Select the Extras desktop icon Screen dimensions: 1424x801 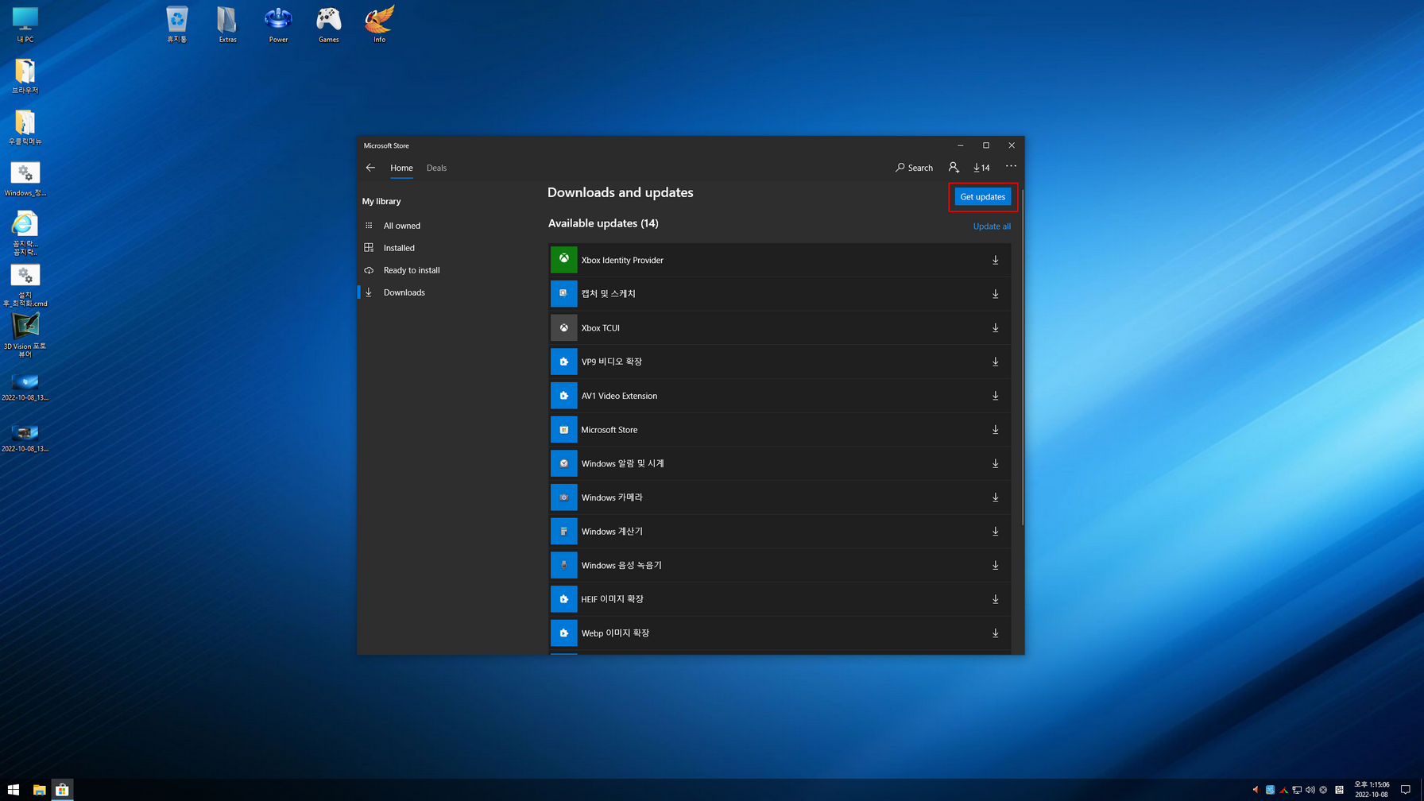(x=227, y=25)
